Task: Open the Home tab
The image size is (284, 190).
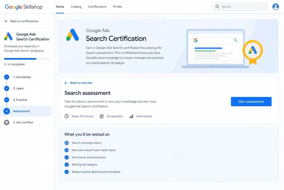Action: pos(60,7)
